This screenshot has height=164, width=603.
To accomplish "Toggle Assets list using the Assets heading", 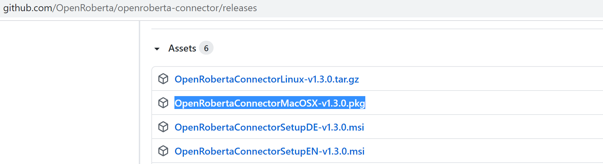I will [182, 48].
